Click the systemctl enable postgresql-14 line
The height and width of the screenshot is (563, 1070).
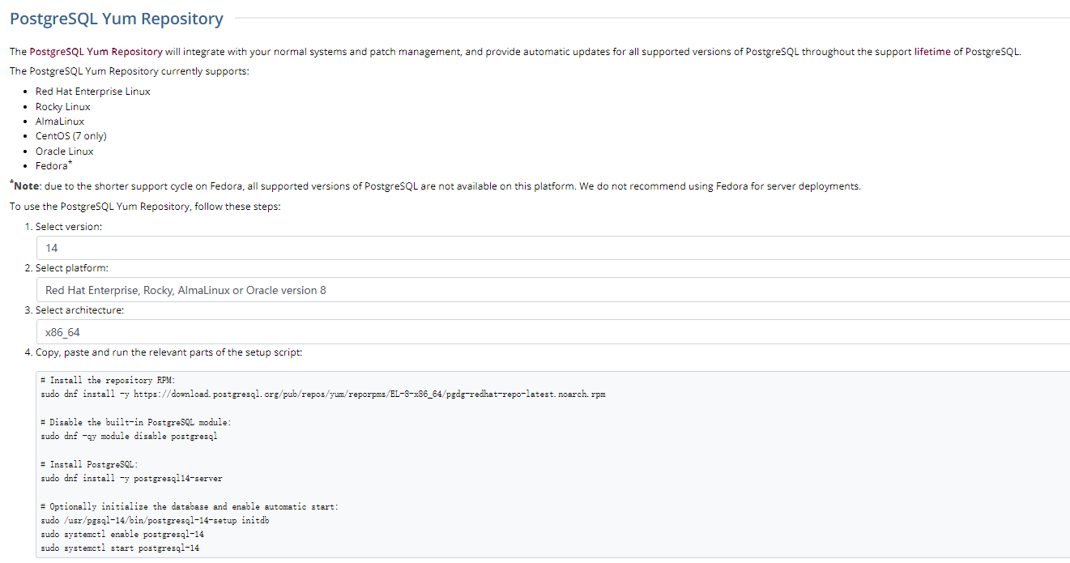pos(122,535)
